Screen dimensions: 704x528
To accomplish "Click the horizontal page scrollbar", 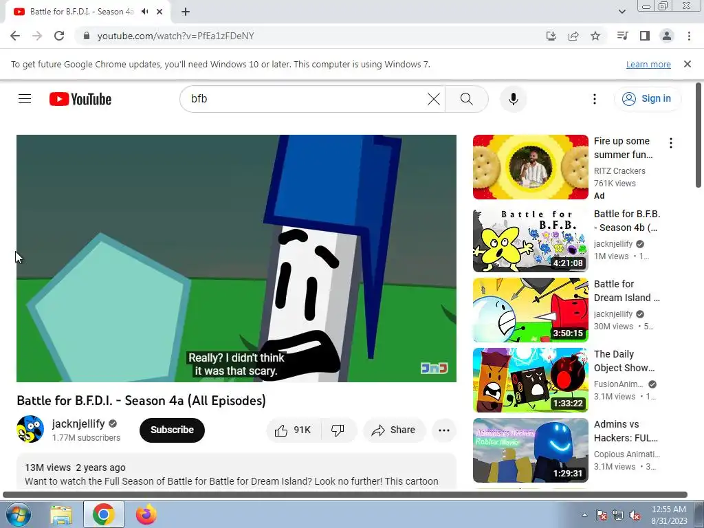I will [x=345, y=494].
